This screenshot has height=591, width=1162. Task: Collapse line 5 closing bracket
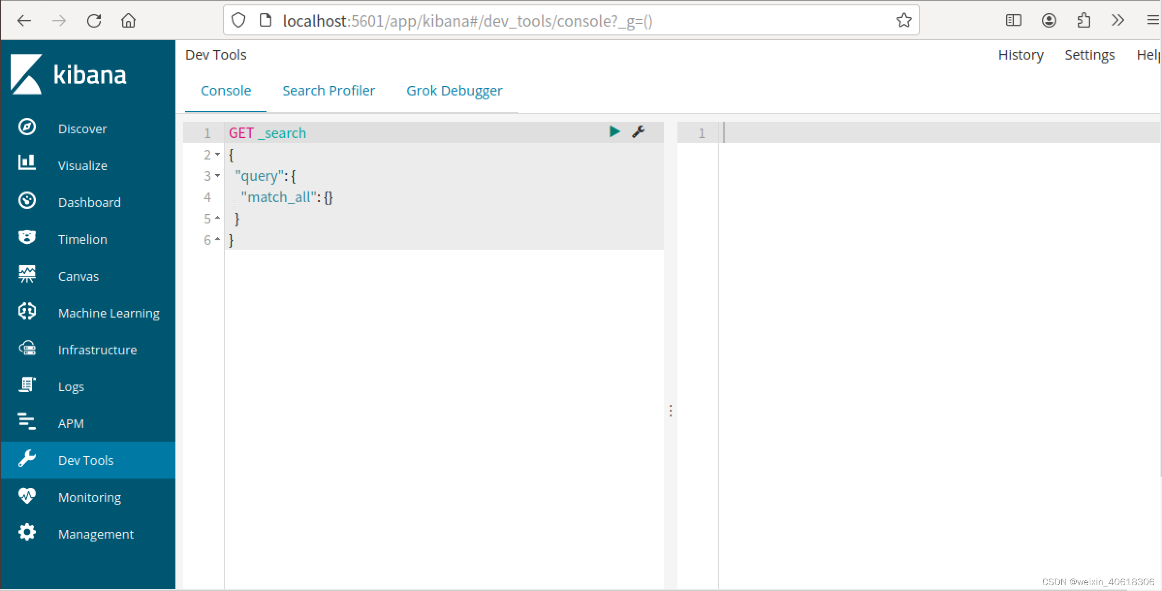[217, 218]
